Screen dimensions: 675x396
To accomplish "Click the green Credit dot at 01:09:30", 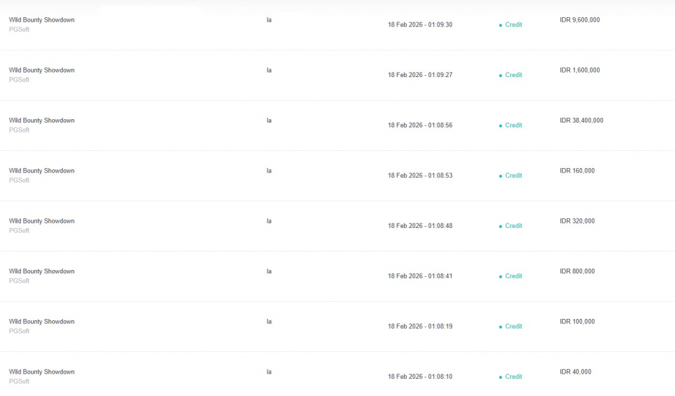I will coord(500,25).
